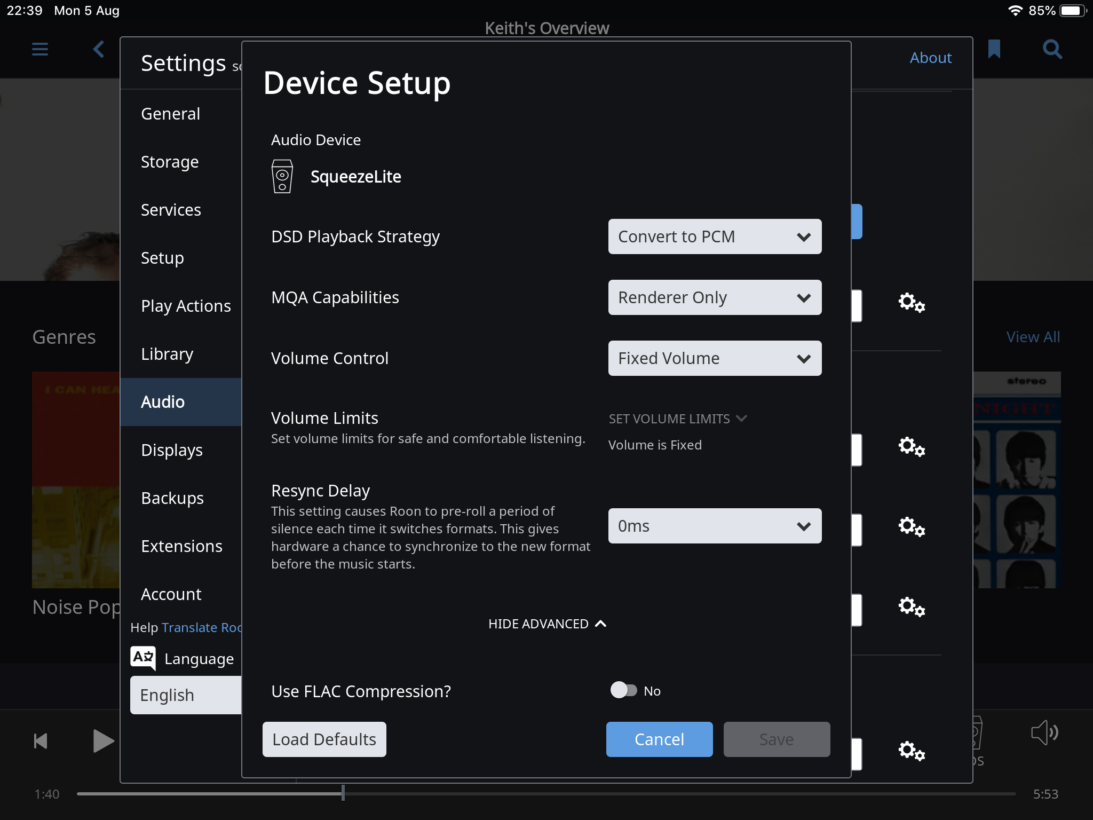Open zone settings via the gear icon beside MQA row
The width and height of the screenshot is (1093, 820).
[x=911, y=303]
